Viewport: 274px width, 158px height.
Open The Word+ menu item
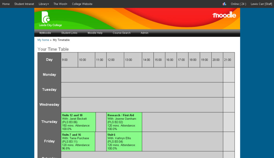point(60,4)
